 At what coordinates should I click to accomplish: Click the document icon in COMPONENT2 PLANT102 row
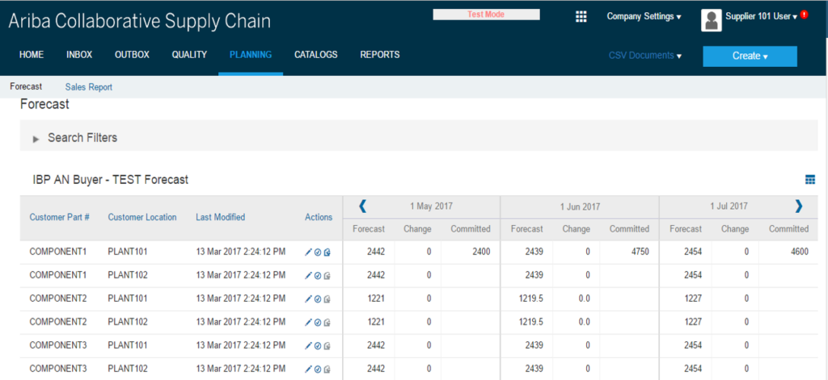click(327, 323)
